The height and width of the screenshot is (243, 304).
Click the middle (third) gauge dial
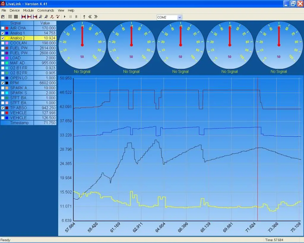pos(180,45)
